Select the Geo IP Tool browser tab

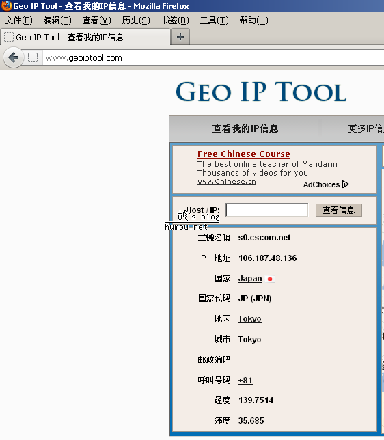pos(85,37)
